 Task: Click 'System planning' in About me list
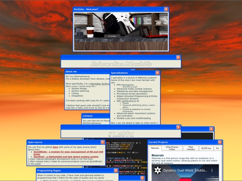[80, 91]
